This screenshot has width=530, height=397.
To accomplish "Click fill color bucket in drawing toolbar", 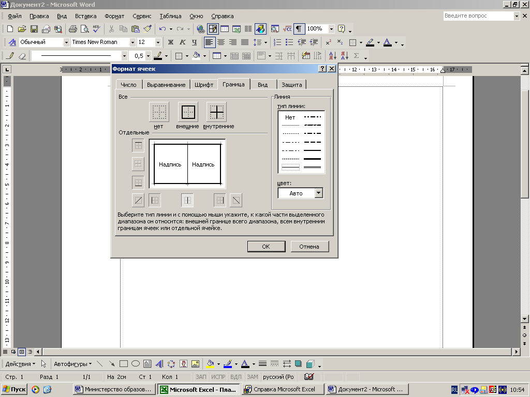I will tap(210, 364).
